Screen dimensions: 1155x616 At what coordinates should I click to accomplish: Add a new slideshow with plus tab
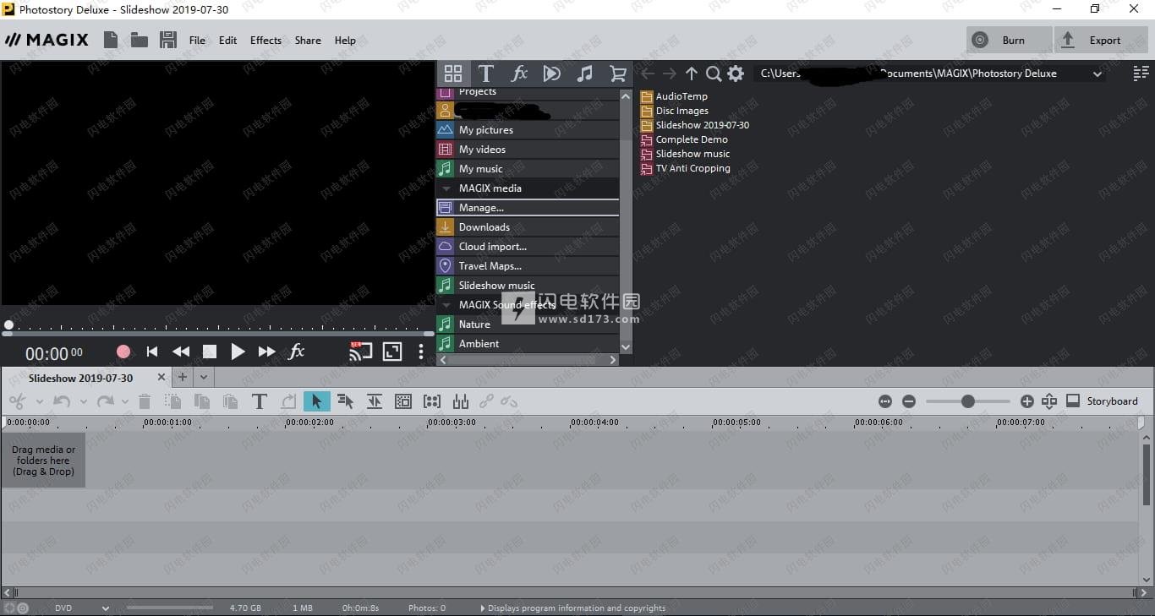coord(182,377)
